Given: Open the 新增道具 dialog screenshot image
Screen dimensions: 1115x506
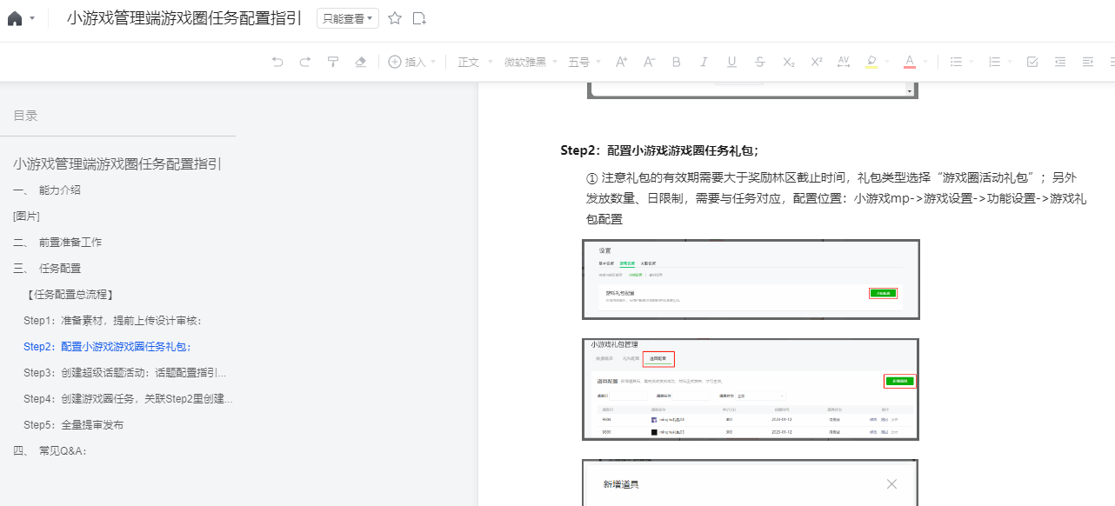Looking at the screenshot, I should coord(751,483).
